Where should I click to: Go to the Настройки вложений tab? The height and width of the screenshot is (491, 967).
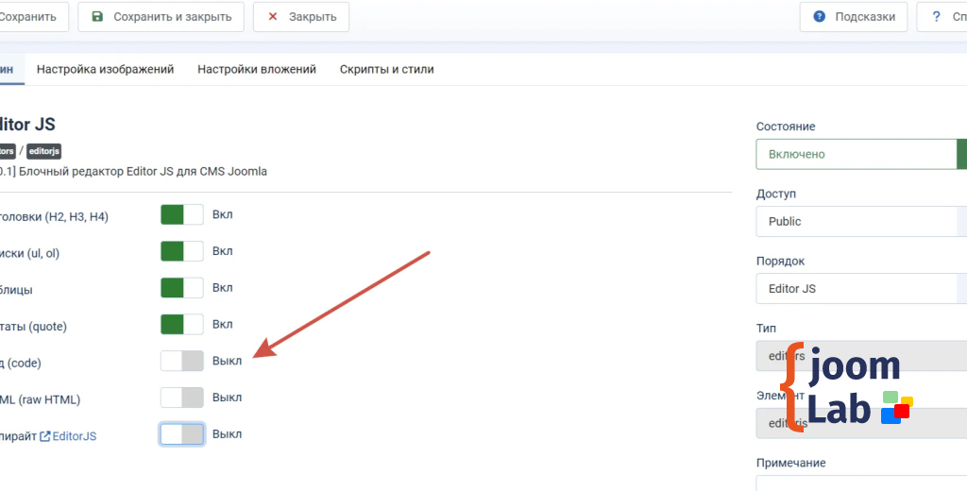click(256, 69)
